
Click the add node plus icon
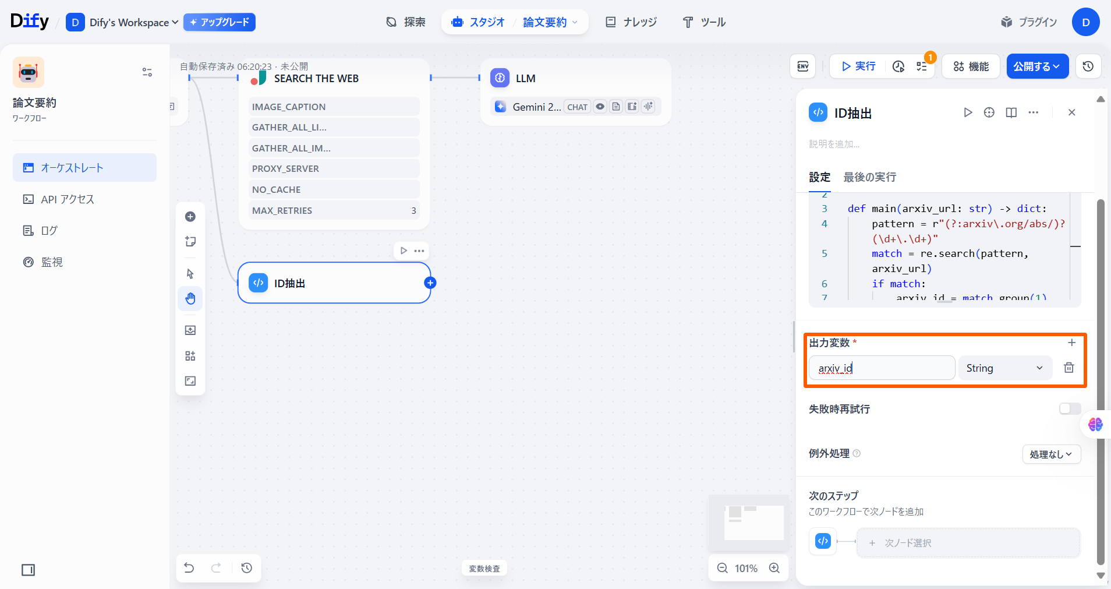(x=190, y=217)
